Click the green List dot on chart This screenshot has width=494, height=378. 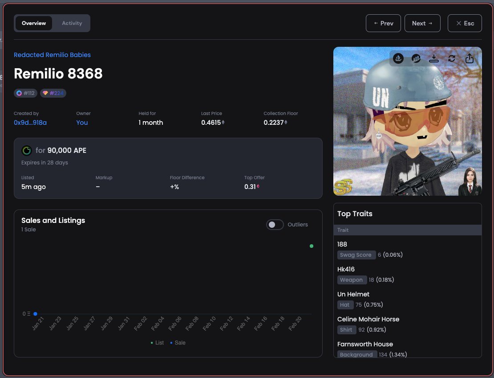312,246
